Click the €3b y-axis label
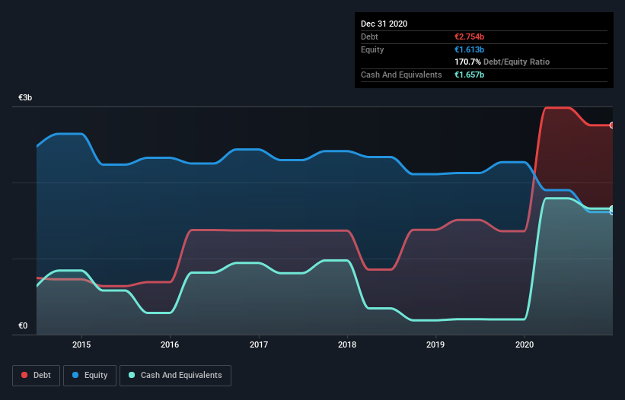 tap(25, 97)
